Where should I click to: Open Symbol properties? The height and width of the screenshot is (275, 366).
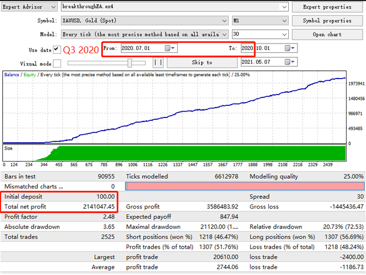point(327,21)
